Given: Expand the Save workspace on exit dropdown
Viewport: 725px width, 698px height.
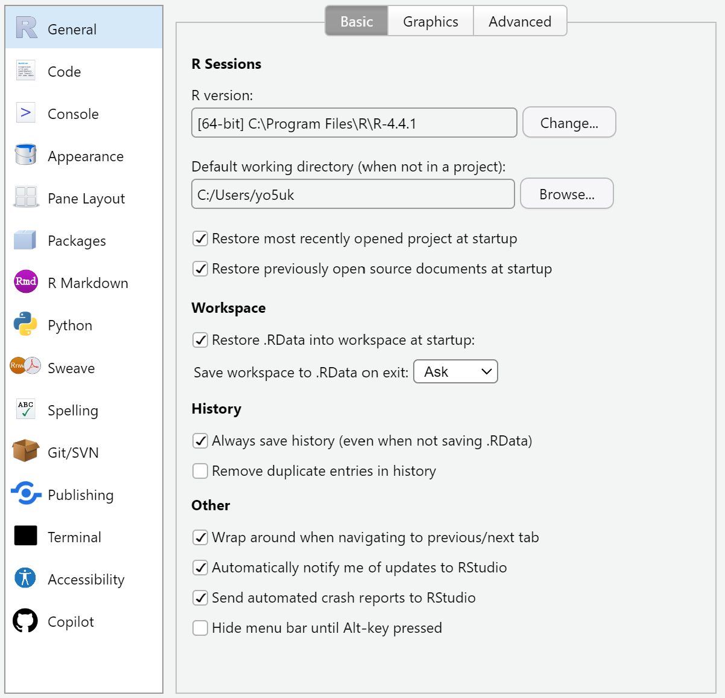Looking at the screenshot, I should (x=455, y=372).
